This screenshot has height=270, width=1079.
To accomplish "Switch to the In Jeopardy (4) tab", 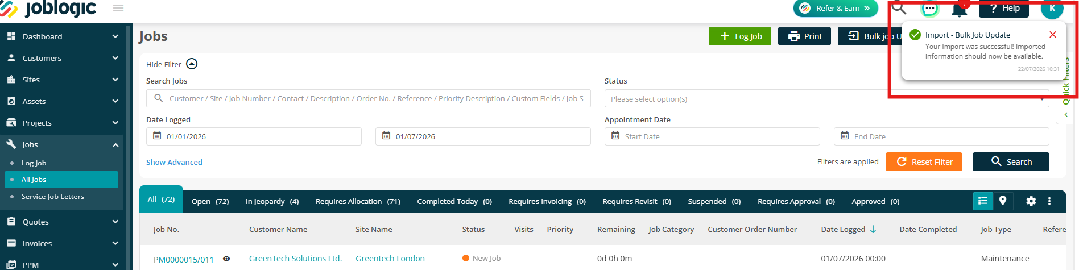I will [272, 201].
